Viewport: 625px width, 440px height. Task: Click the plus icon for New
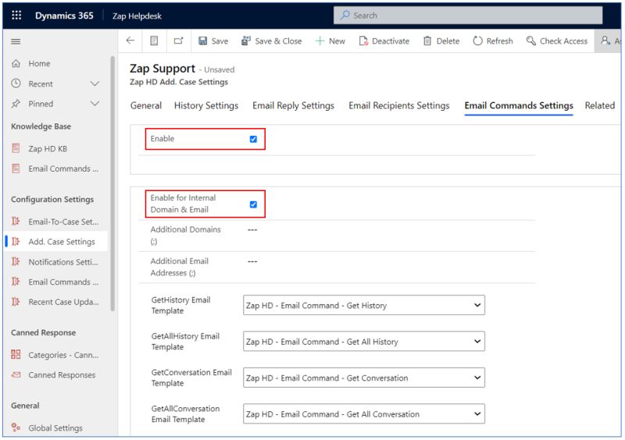(320, 41)
